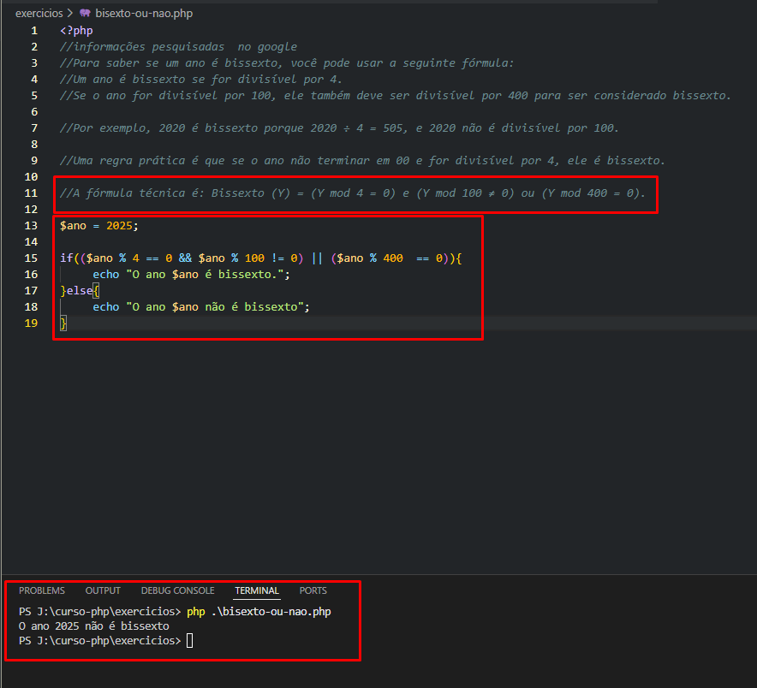Click the string "O ano $ano é bissexto."
The width and height of the screenshot is (757, 688).
coord(205,274)
